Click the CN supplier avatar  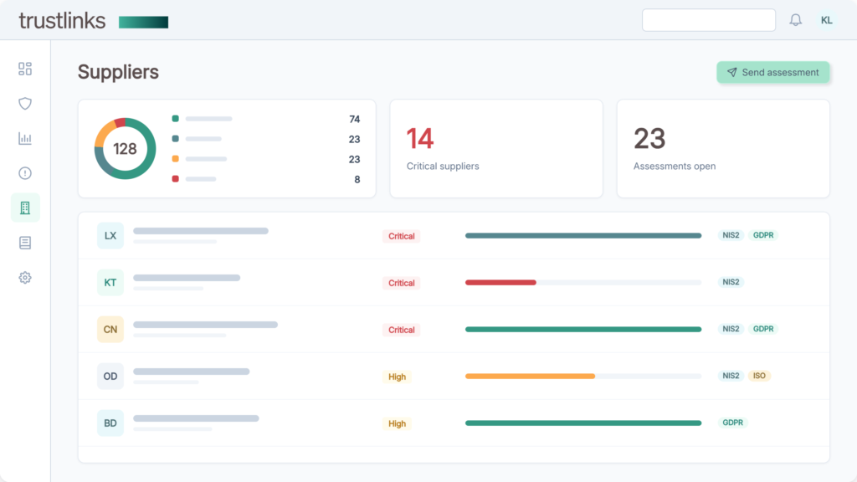tap(110, 330)
